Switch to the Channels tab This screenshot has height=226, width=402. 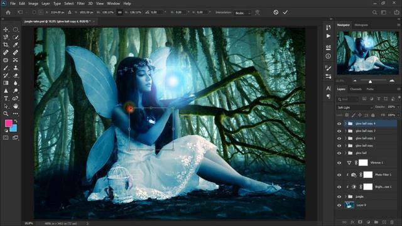coord(356,89)
